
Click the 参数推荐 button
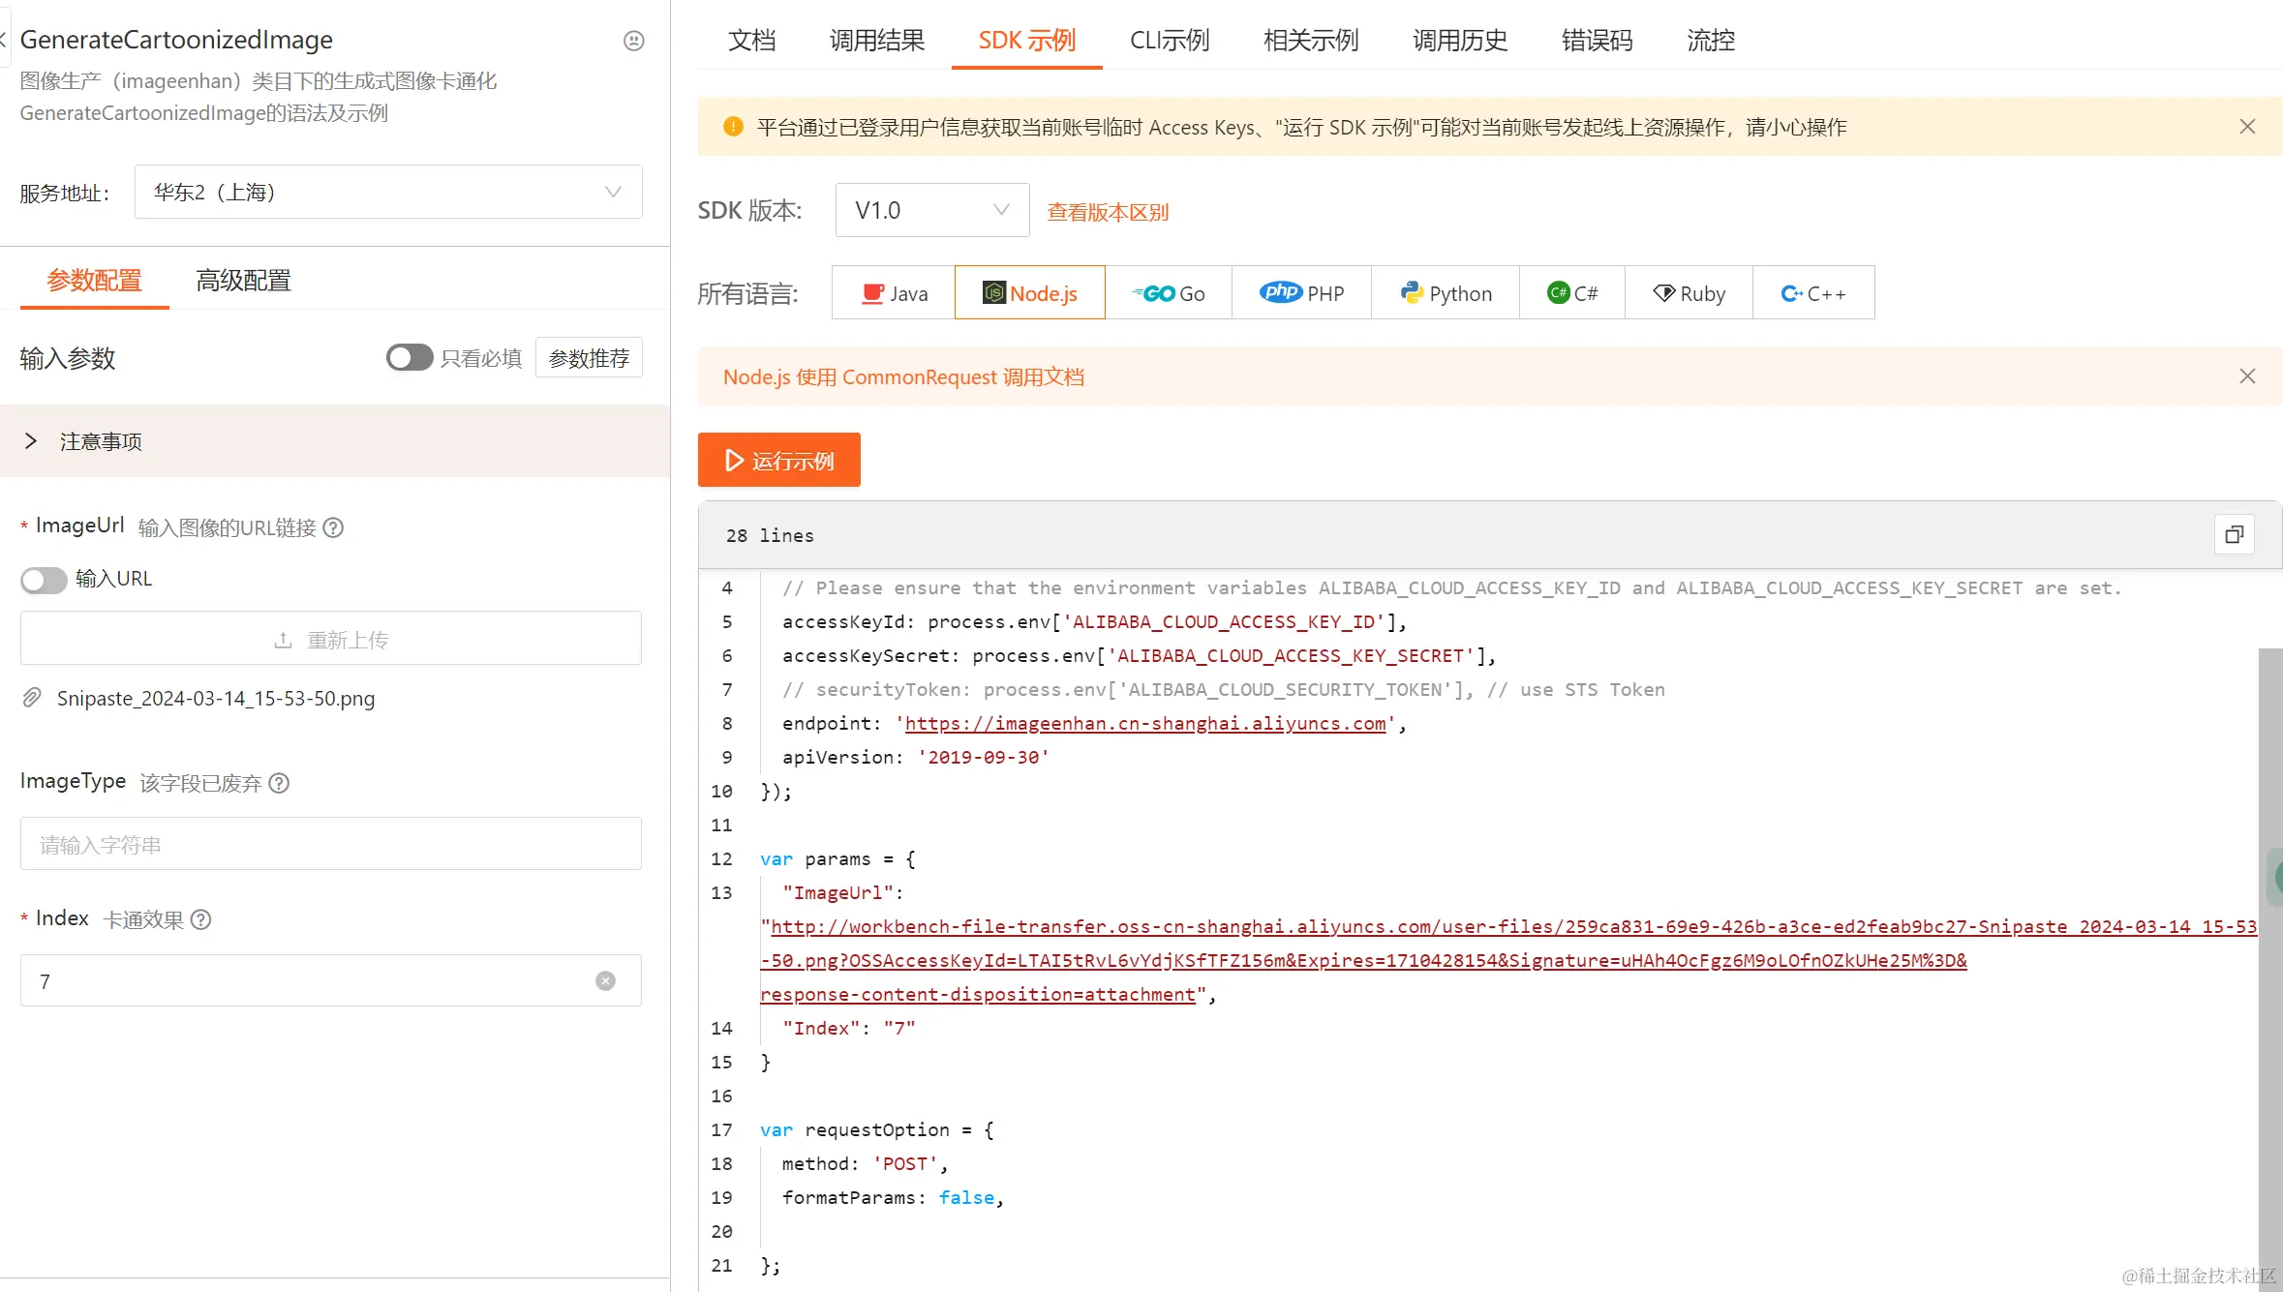(589, 358)
